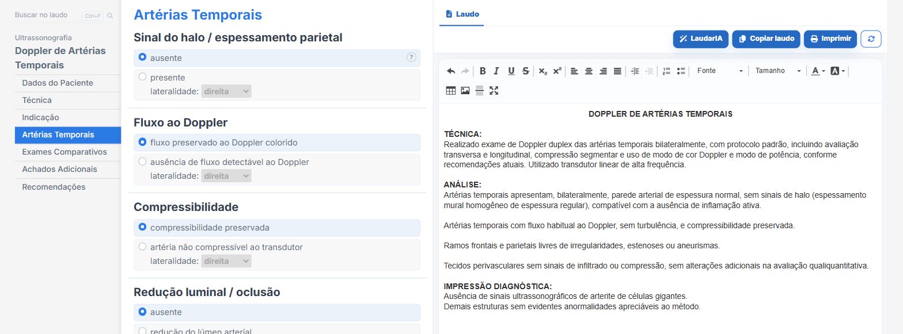
Task: Click the Imprimir button
Action: 830,39
